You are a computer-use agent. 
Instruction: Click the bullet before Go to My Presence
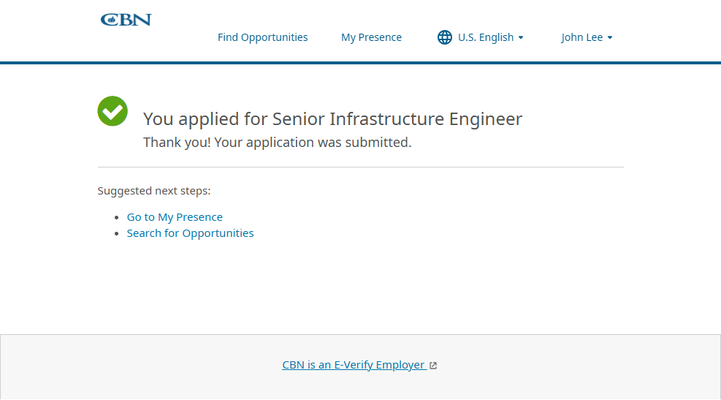click(x=118, y=218)
